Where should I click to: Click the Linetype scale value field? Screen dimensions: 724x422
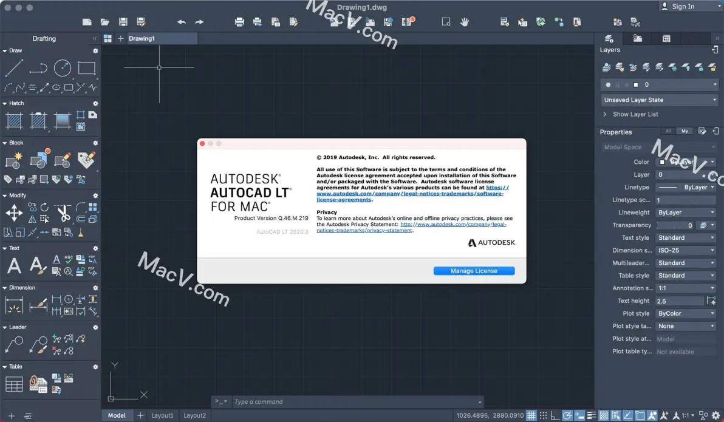(686, 200)
